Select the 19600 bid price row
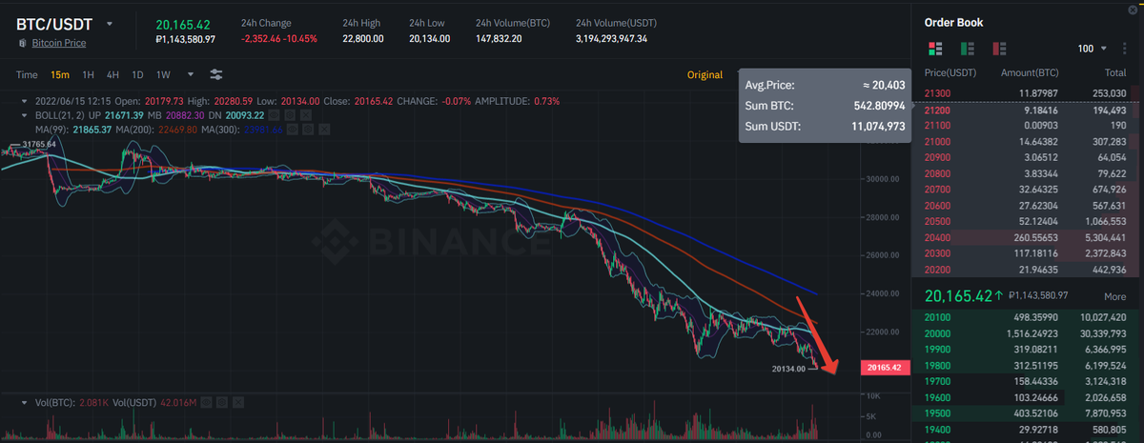 [1028, 398]
